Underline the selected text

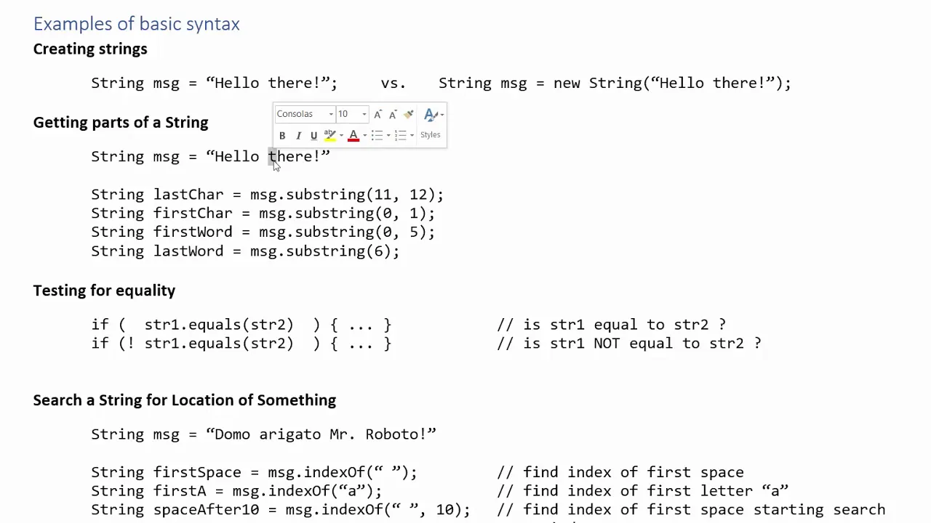tap(313, 135)
